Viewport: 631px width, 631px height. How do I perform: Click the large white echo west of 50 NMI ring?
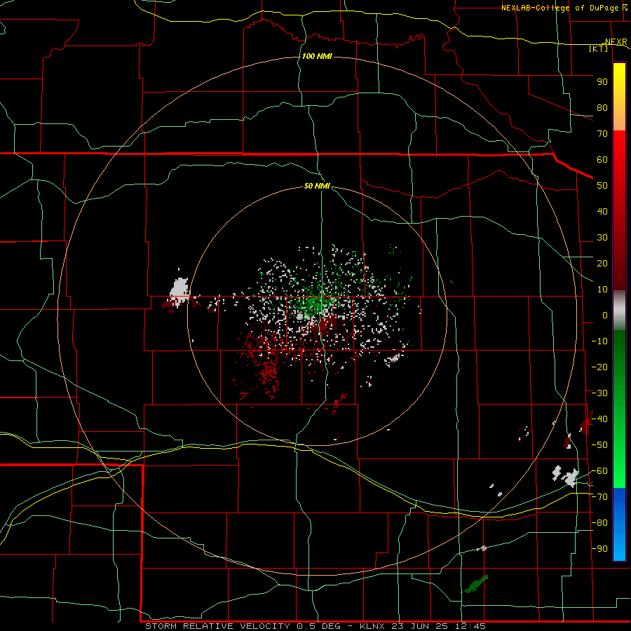179,292
